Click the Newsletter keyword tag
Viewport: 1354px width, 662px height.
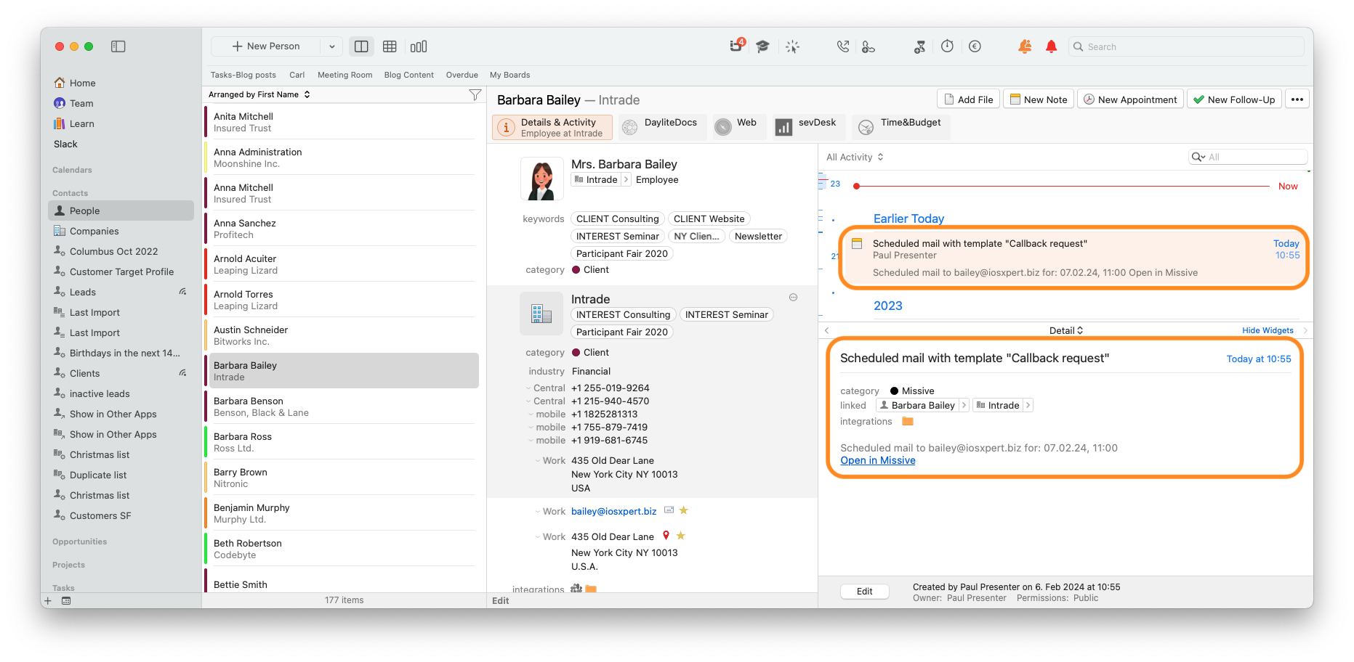tap(758, 236)
